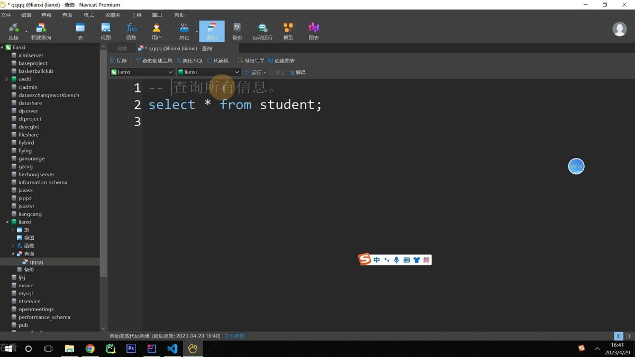Click 保存 (Save) in the query toolbar
Viewport: 635px width, 357px height.
point(119,61)
